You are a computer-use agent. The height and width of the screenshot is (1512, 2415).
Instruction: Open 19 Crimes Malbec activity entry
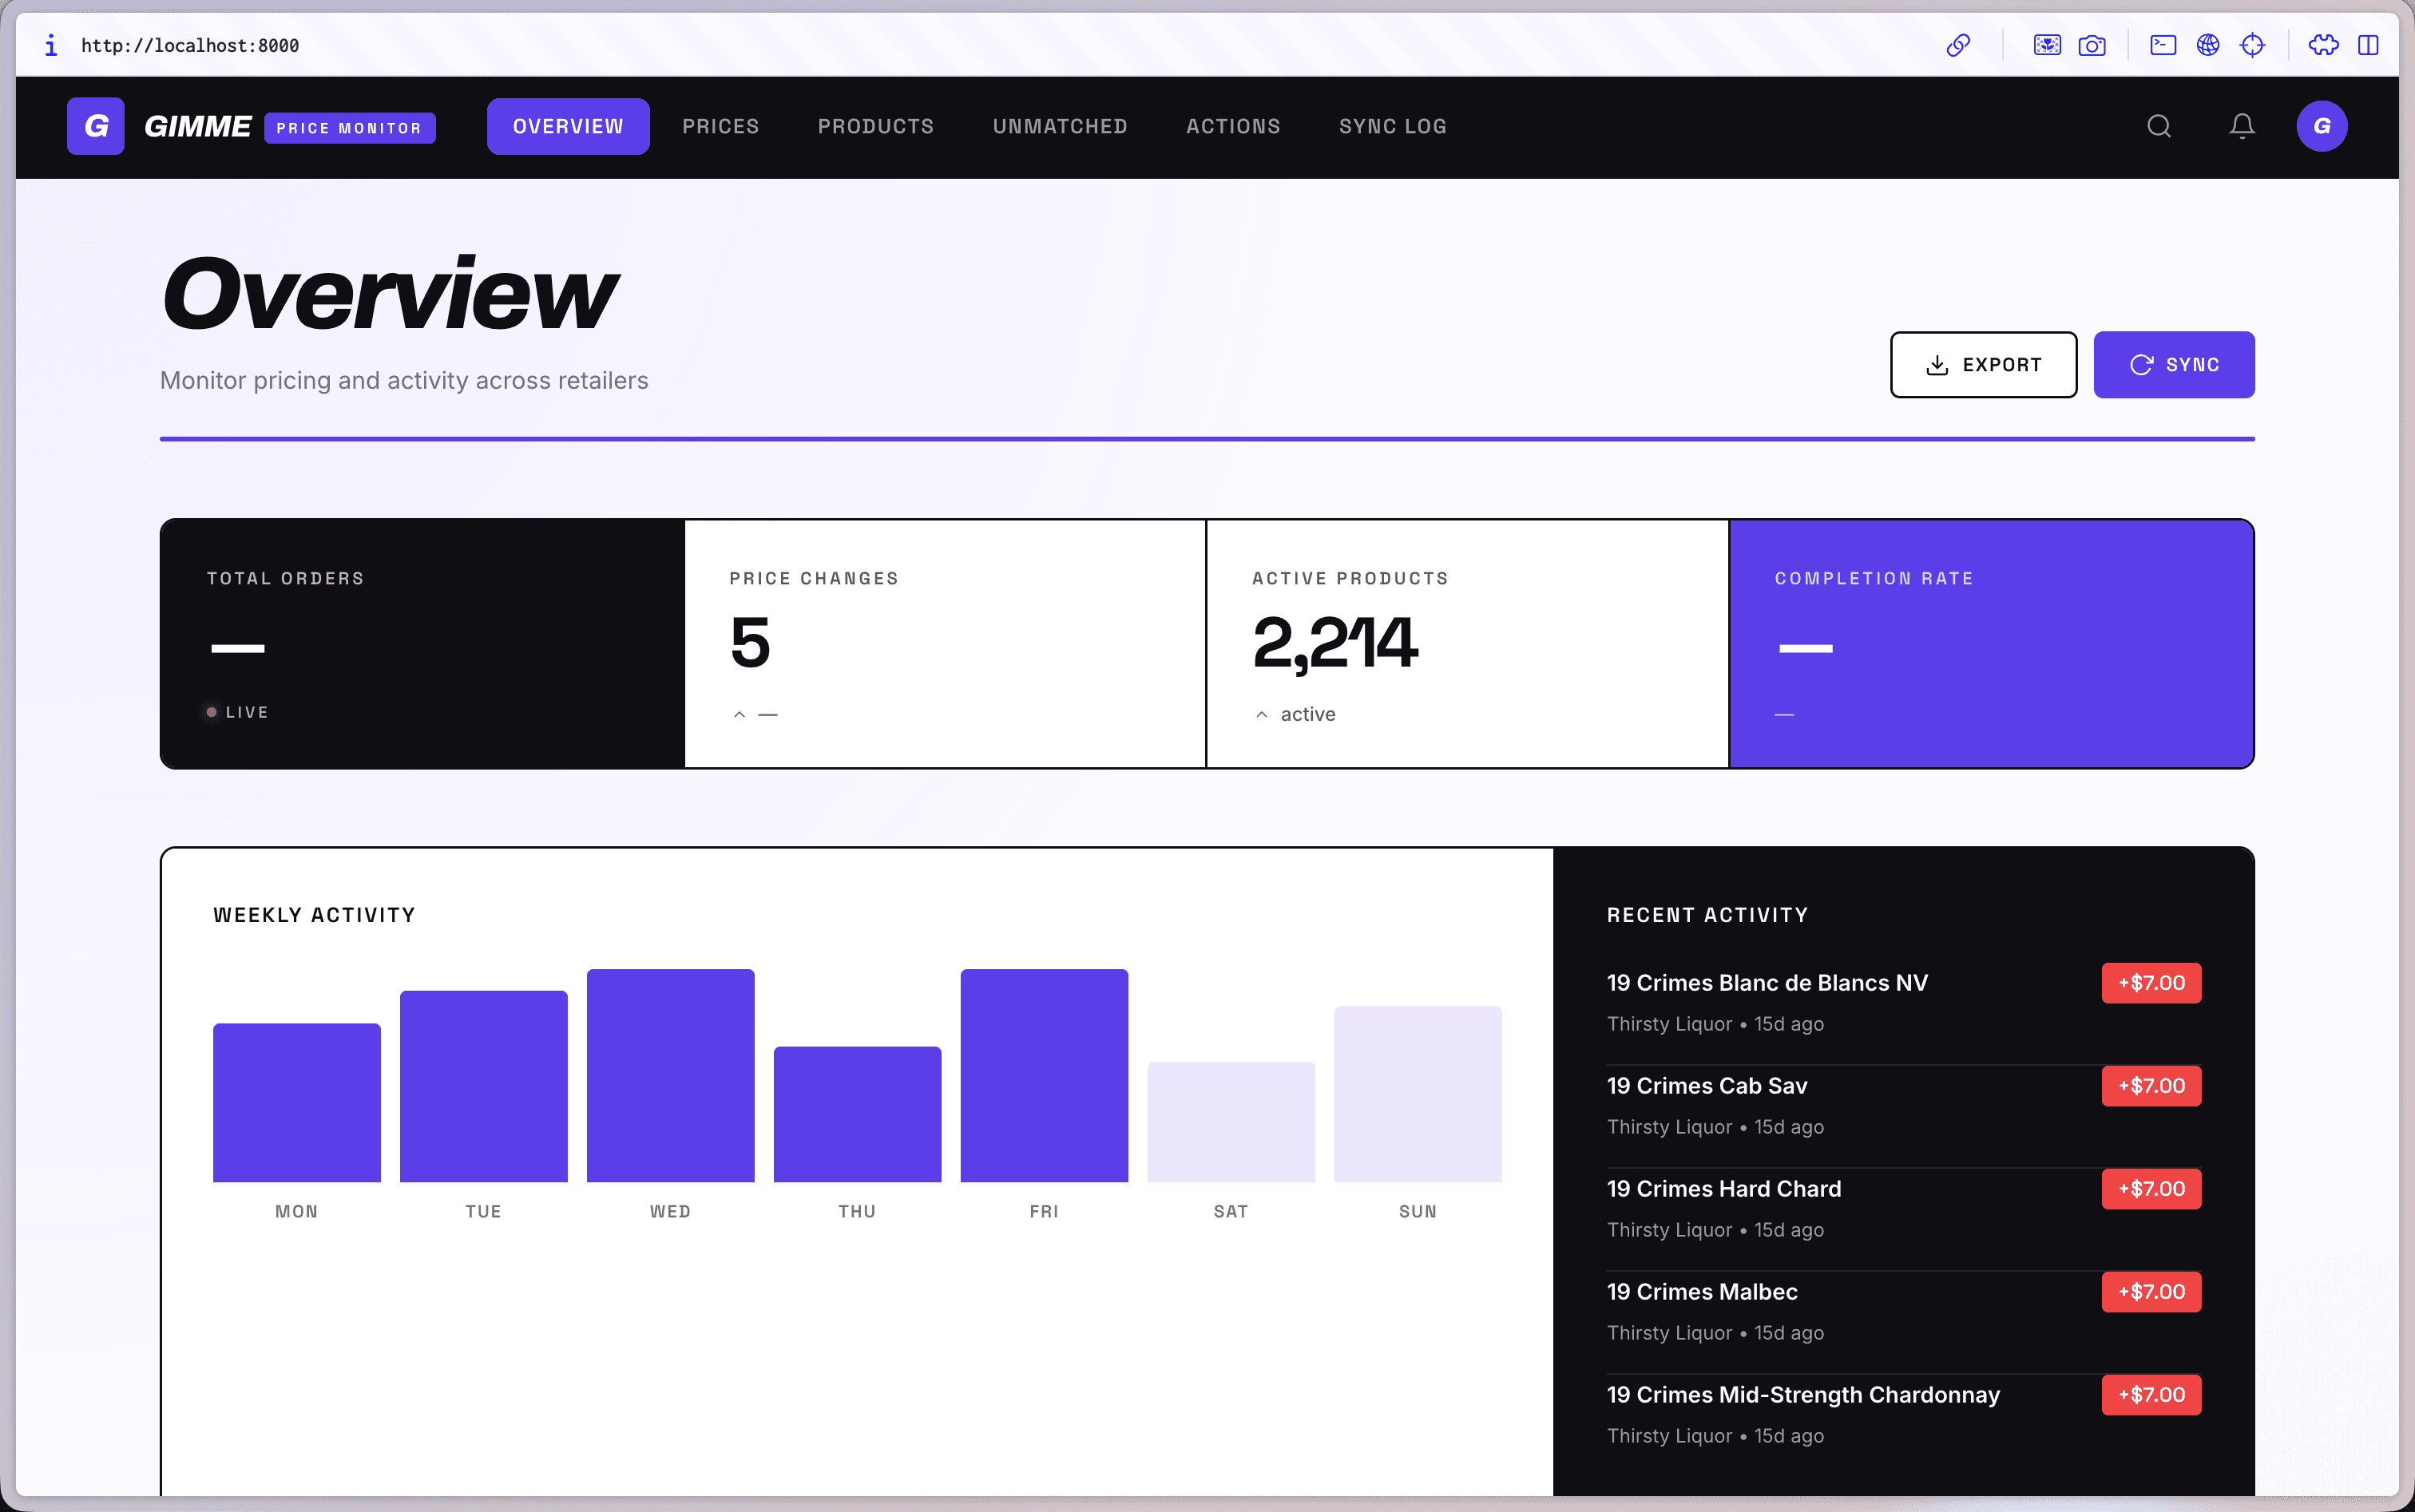point(1903,1311)
